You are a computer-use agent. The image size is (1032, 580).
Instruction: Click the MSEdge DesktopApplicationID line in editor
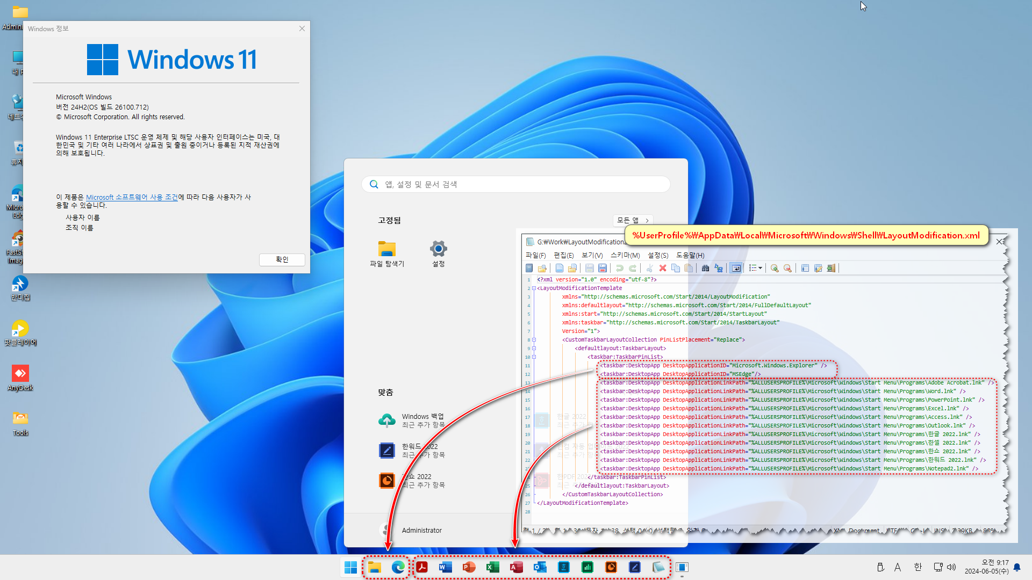[680, 374]
